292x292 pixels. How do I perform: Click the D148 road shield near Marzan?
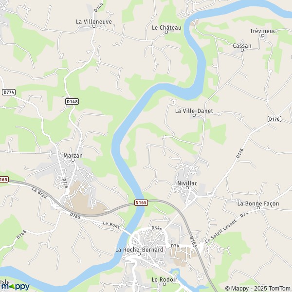coord(72,102)
